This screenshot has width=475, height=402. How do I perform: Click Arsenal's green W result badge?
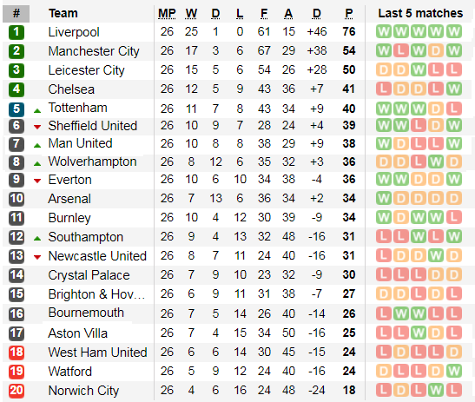pos(384,199)
